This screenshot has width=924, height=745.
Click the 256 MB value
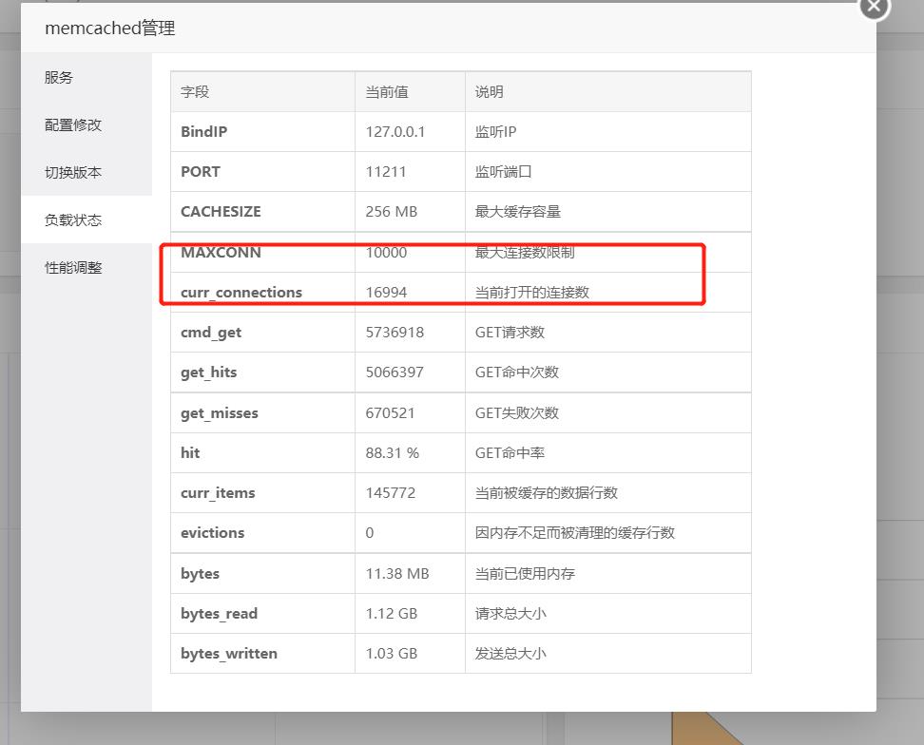tap(392, 211)
